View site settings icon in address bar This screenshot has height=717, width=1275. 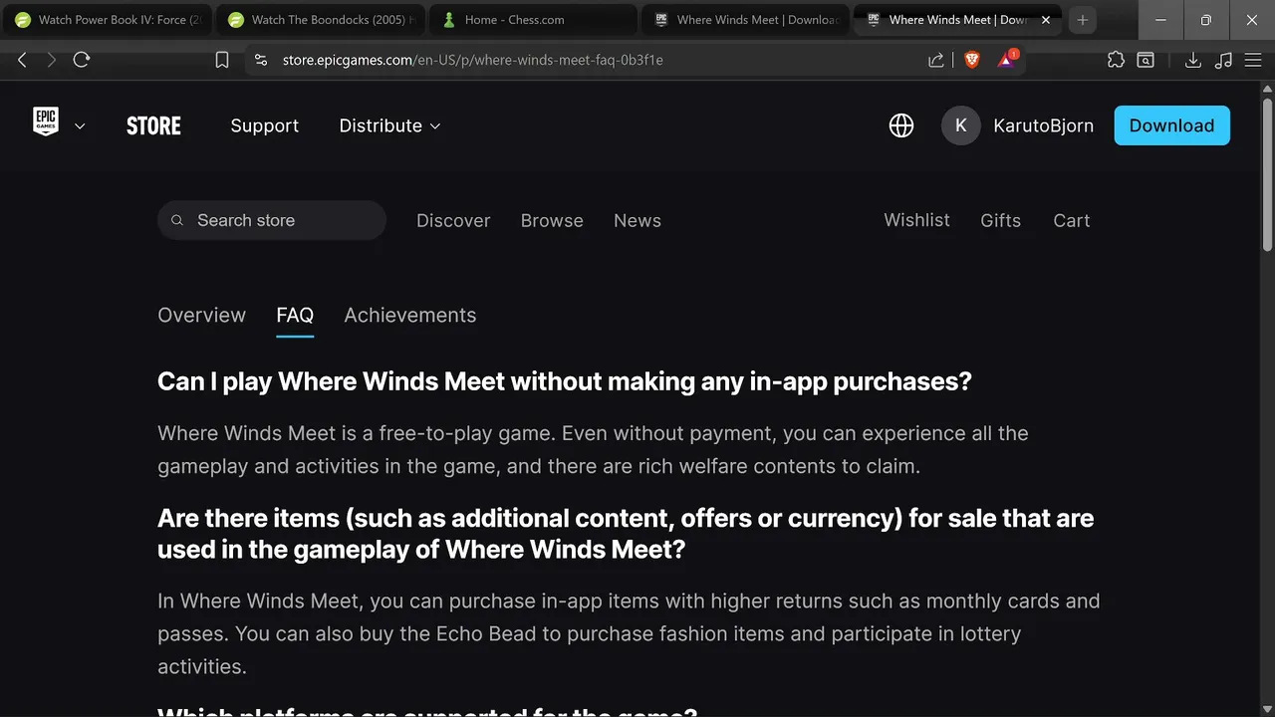click(x=261, y=60)
